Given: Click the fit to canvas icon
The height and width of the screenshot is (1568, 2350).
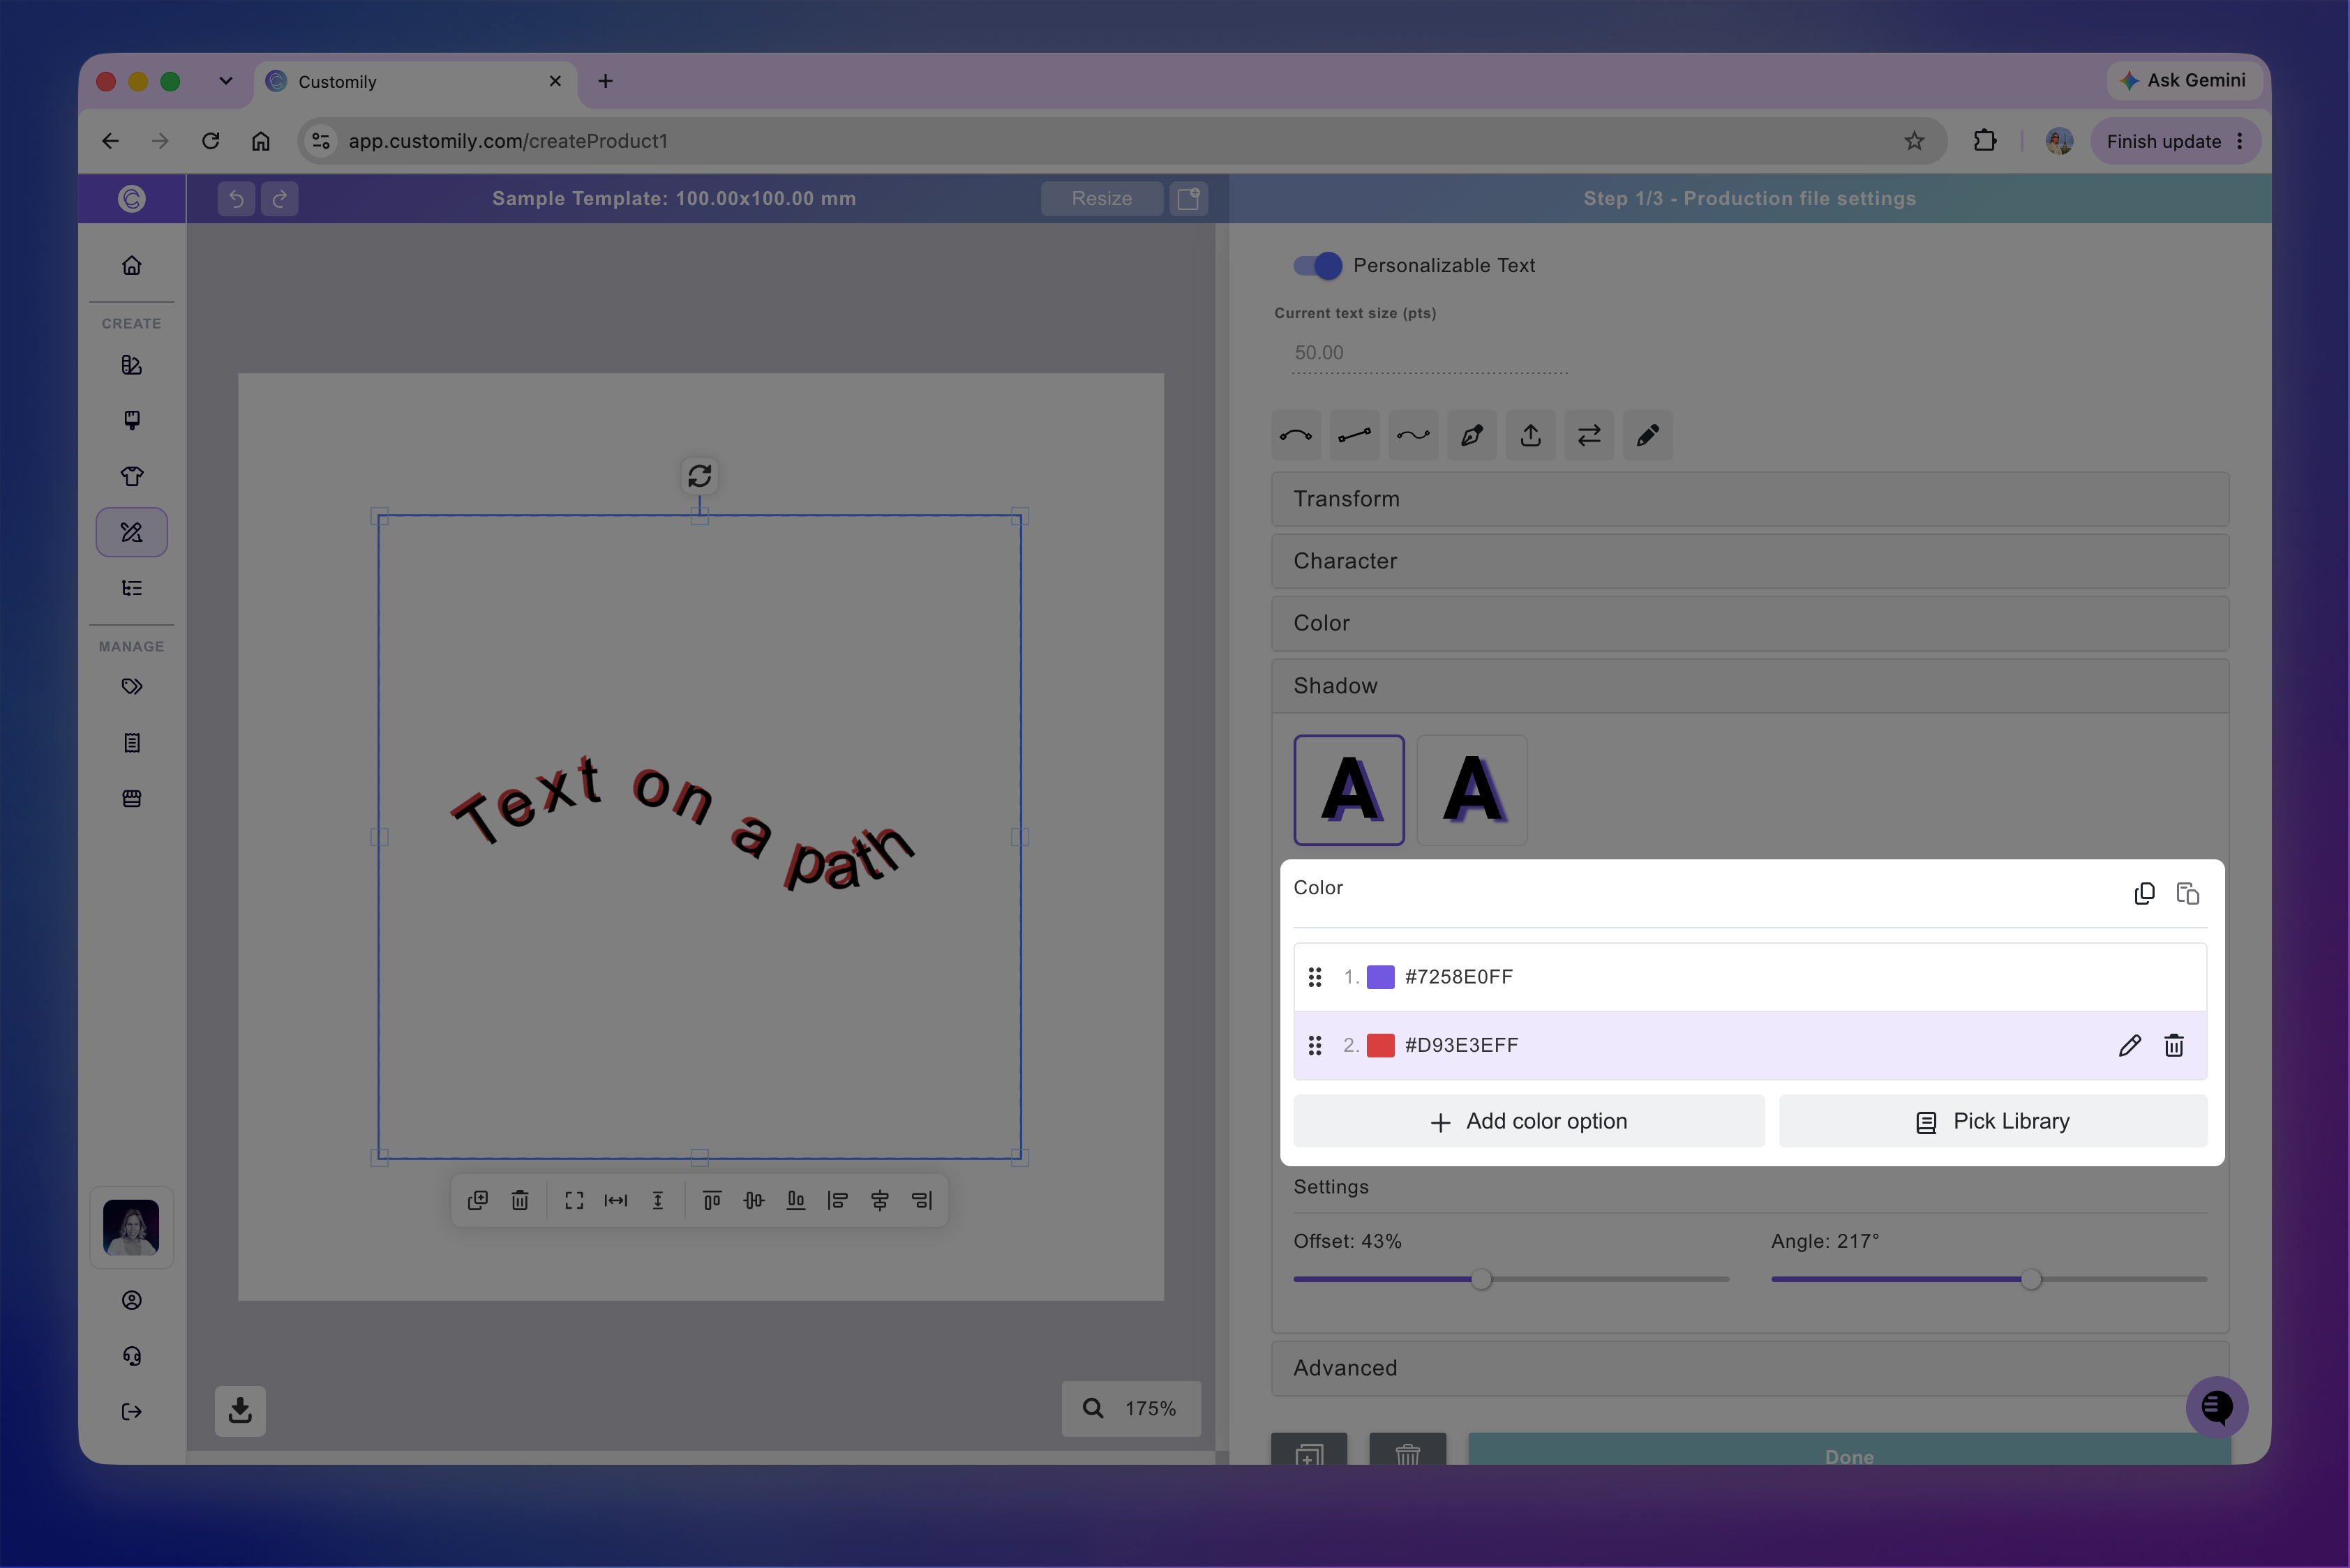Looking at the screenshot, I should 574,1200.
